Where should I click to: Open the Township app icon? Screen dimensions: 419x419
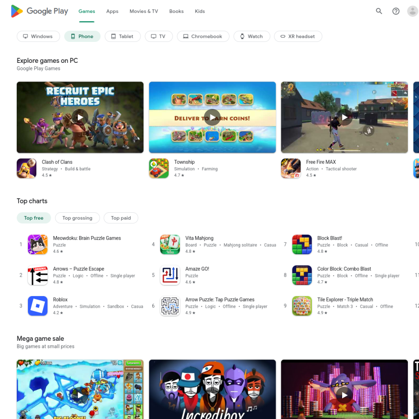coord(159,169)
